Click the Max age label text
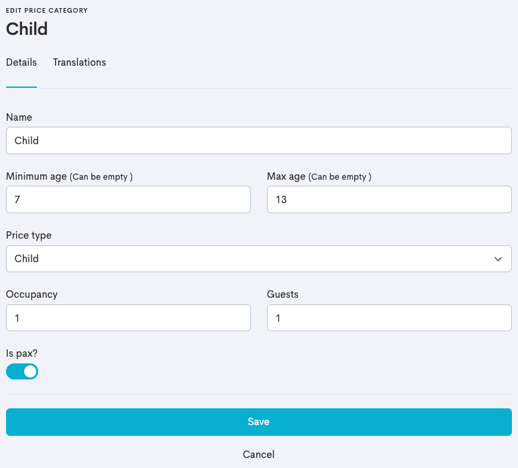518x468 pixels. pos(286,176)
